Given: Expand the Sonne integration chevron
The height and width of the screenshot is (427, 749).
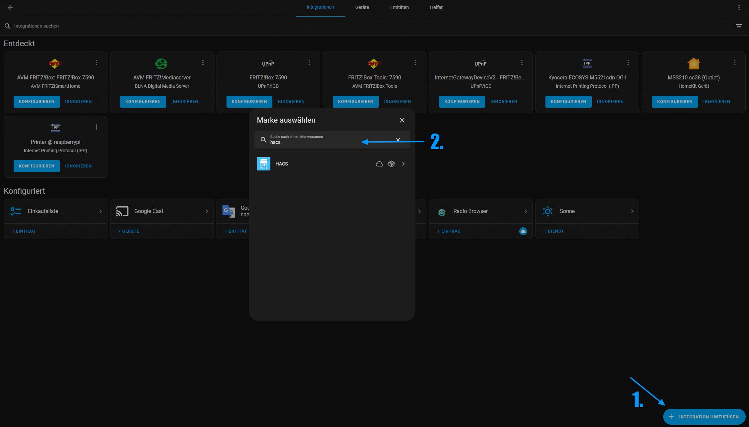Looking at the screenshot, I should click(632, 211).
